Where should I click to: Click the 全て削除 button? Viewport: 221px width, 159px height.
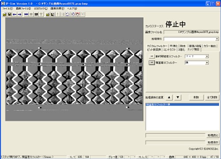[x=212, y=98]
